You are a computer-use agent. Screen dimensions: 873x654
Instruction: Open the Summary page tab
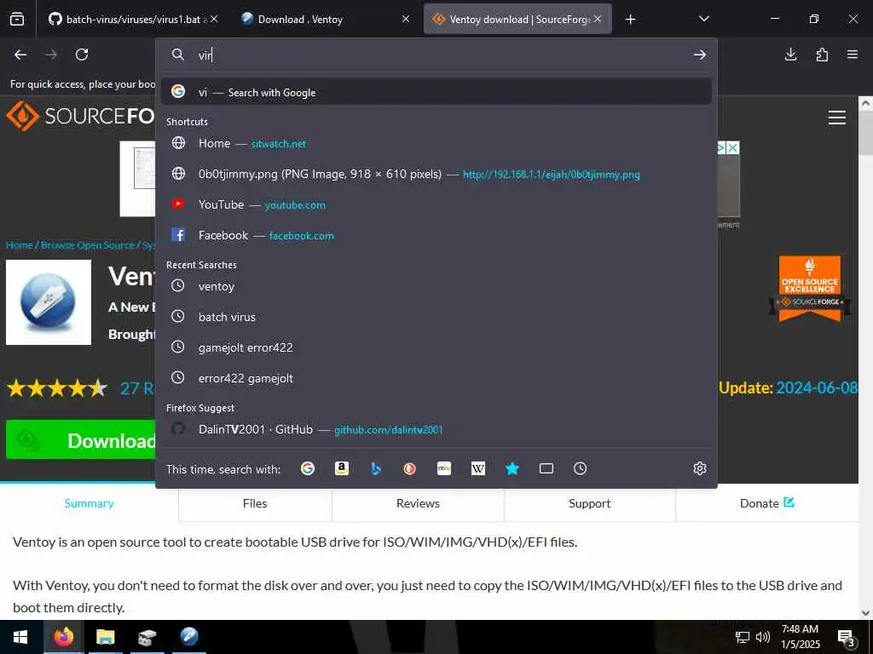pyautogui.click(x=89, y=503)
